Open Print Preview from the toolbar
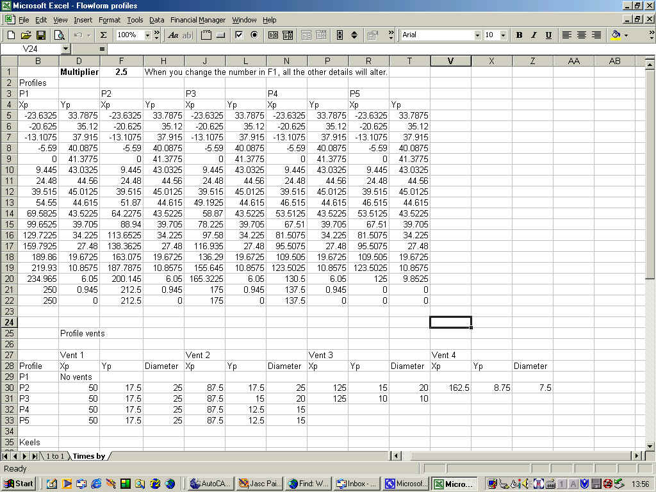 (59, 35)
